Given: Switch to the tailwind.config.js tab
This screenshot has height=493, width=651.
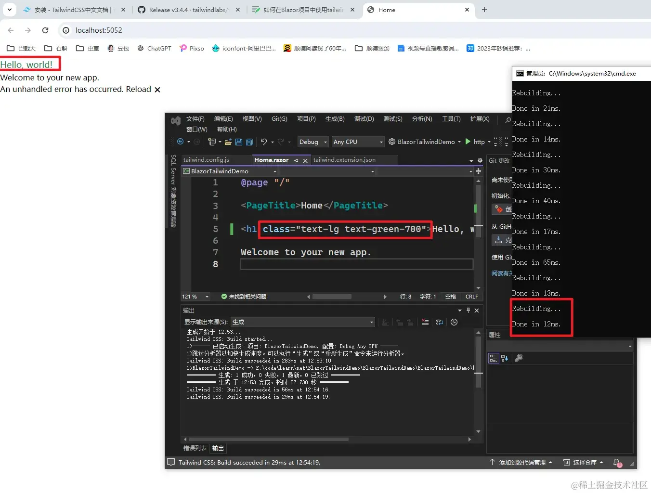Looking at the screenshot, I should click(206, 160).
